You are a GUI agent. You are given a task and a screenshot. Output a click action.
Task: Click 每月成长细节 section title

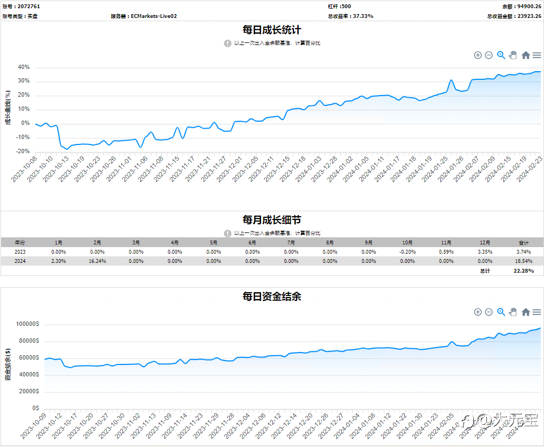pos(272,220)
